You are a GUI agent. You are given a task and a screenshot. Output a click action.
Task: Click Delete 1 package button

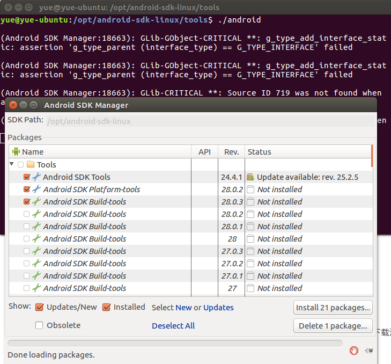(333, 326)
